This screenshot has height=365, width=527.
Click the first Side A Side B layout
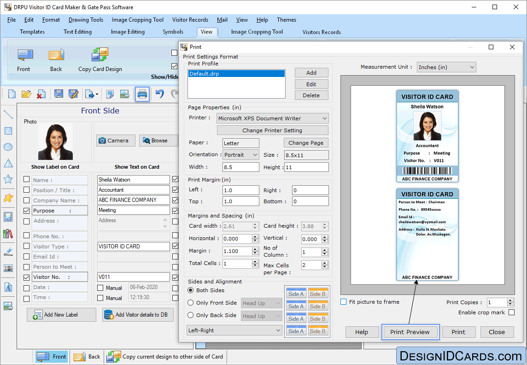pyautogui.click(x=307, y=294)
